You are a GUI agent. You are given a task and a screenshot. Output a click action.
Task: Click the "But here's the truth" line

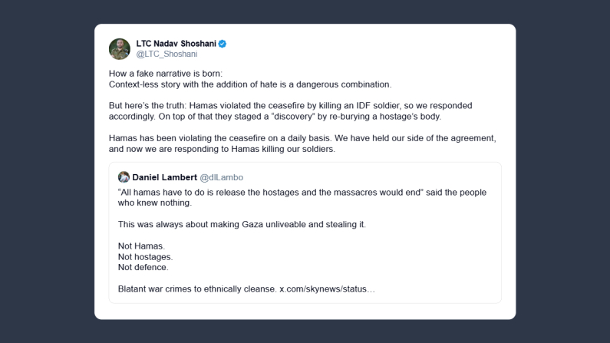pyautogui.click(x=290, y=105)
